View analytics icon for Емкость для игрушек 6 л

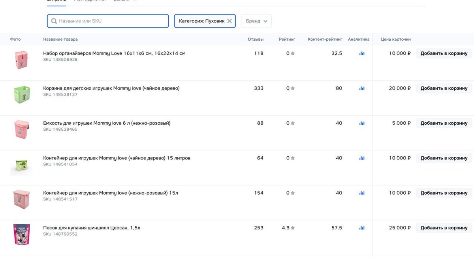[362, 123]
